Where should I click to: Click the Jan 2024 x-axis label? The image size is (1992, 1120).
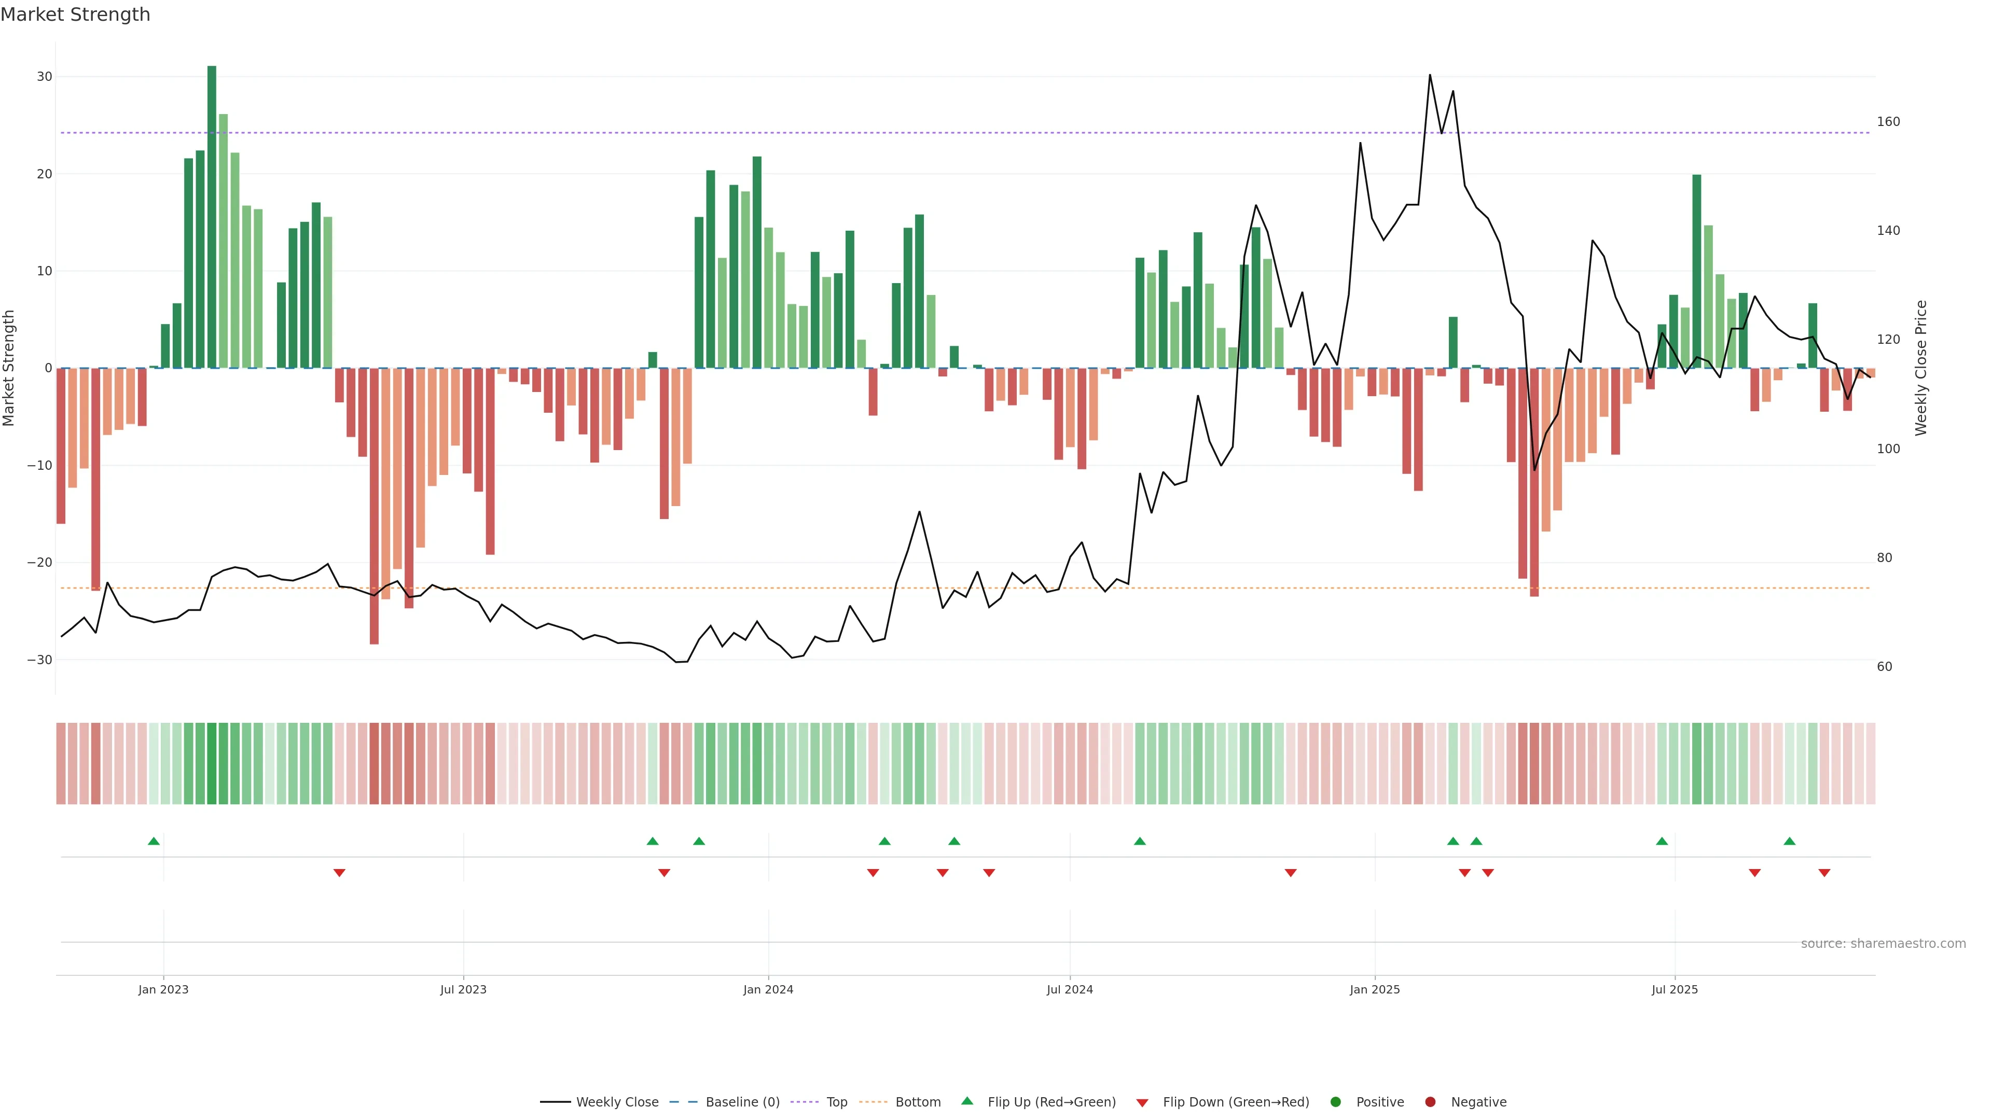point(768,989)
